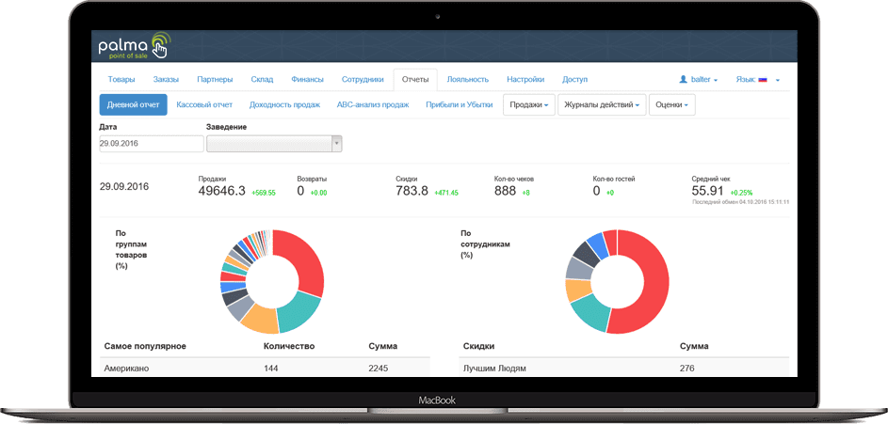Viewport: 888px width, 424px height.
Task: Open the balter user account menu
Action: (x=700, y=80)
